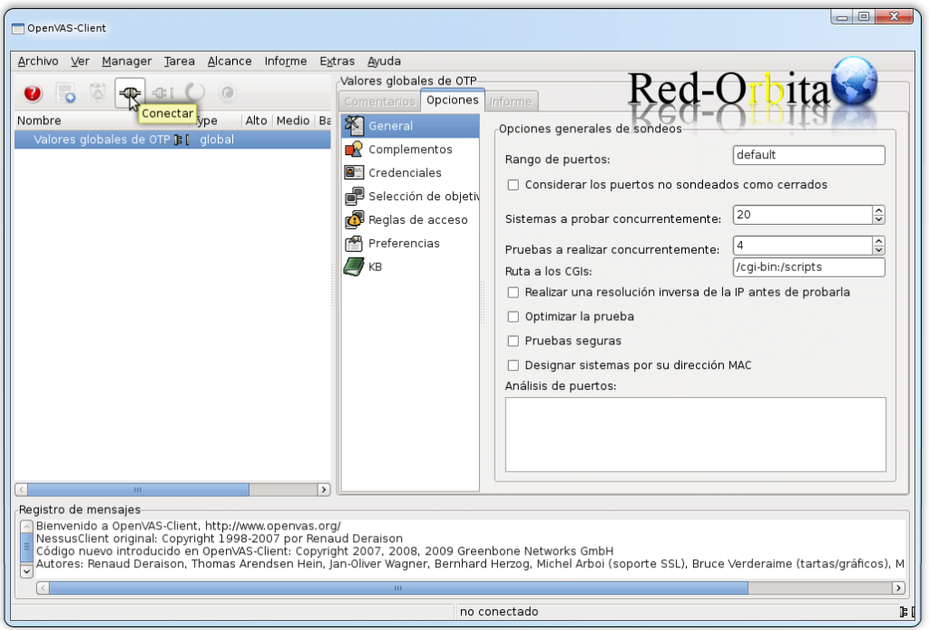Click inside the Análisis de puertos list box
The image size is (929, 630).
[696, 434]
